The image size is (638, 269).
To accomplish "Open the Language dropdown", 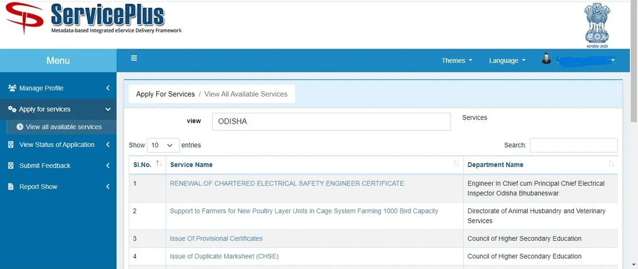I will [507, 61].
